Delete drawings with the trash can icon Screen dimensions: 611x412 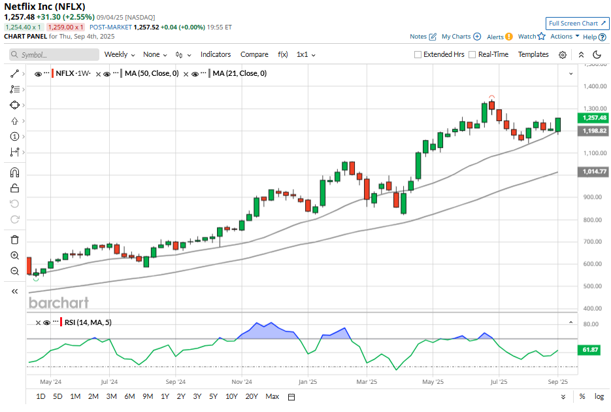click(14, 240)
